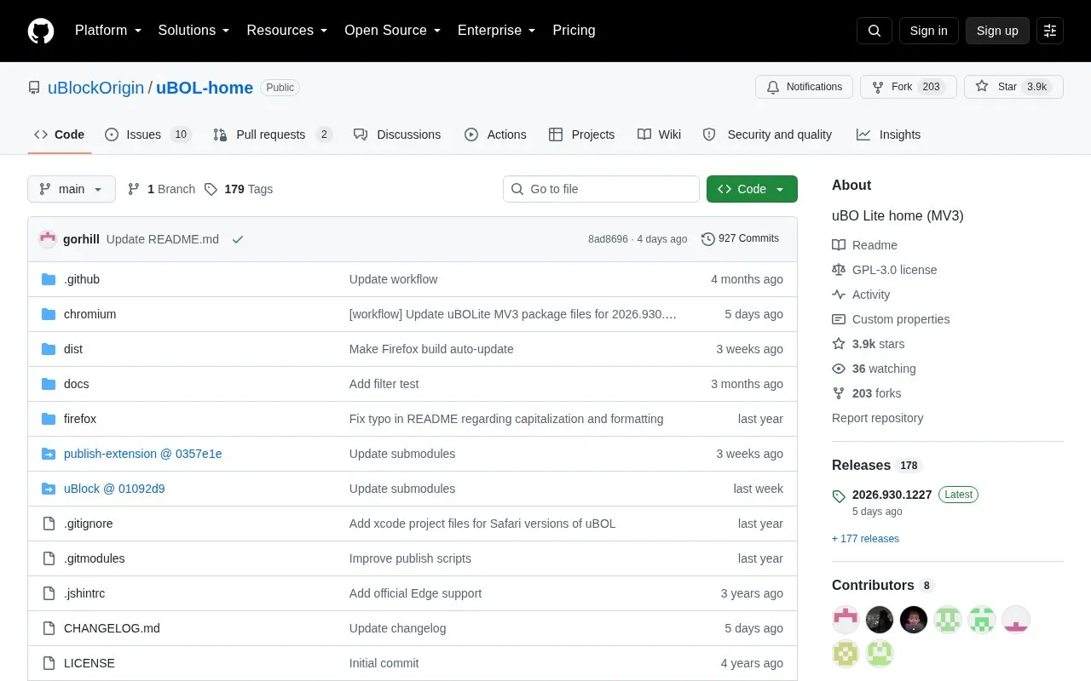Expand the Solutions menu
Screen dimensions: 1091x681
pyautogui.click(x=194, y=31)
